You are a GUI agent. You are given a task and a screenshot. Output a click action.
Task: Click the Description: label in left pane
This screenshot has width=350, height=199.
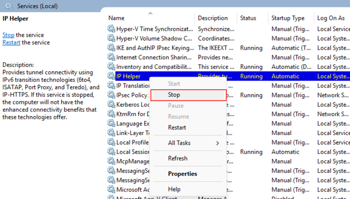coord(18,65)
